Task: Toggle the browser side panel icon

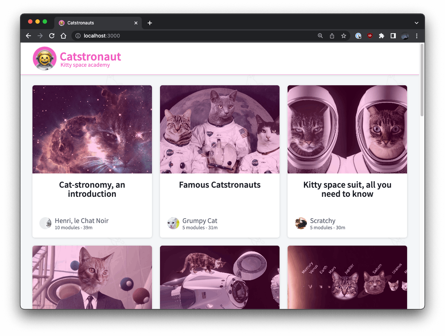Action: click(393, 36)
